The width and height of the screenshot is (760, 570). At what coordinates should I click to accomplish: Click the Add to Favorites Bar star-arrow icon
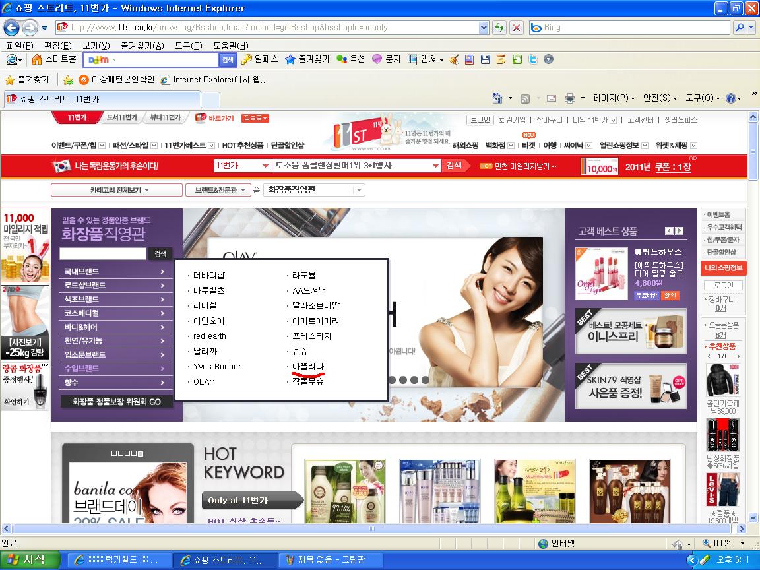(x=68, y=80)
